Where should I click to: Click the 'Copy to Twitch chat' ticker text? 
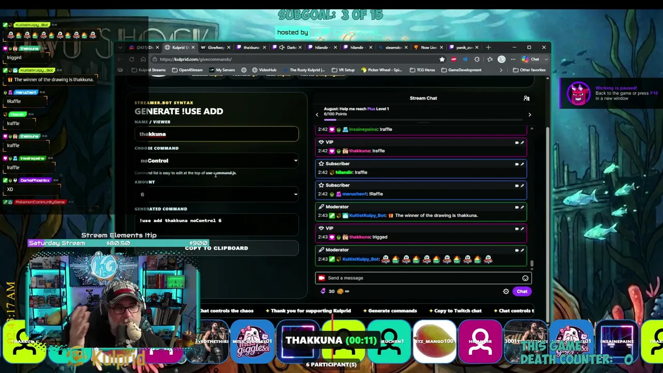tap(458, 311)
